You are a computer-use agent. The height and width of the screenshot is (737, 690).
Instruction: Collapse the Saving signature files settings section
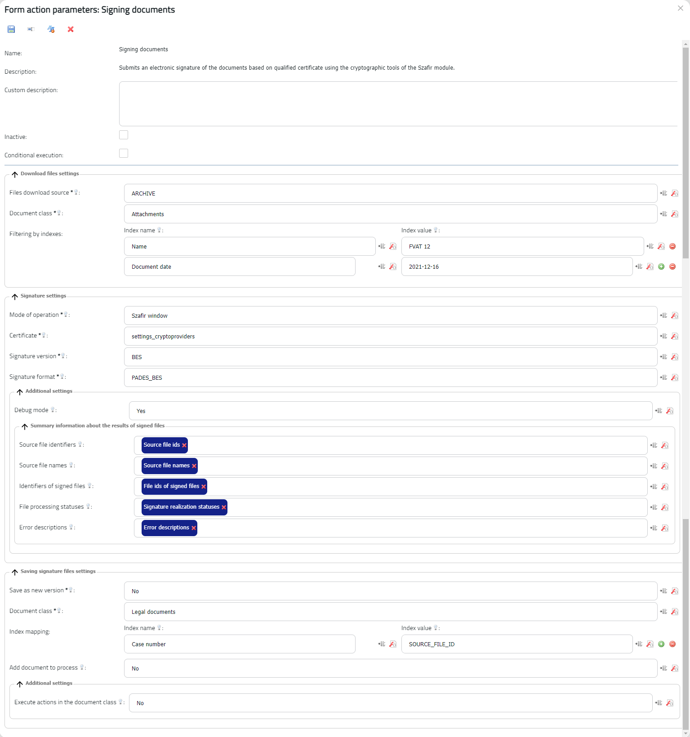[x=15, y=572]
